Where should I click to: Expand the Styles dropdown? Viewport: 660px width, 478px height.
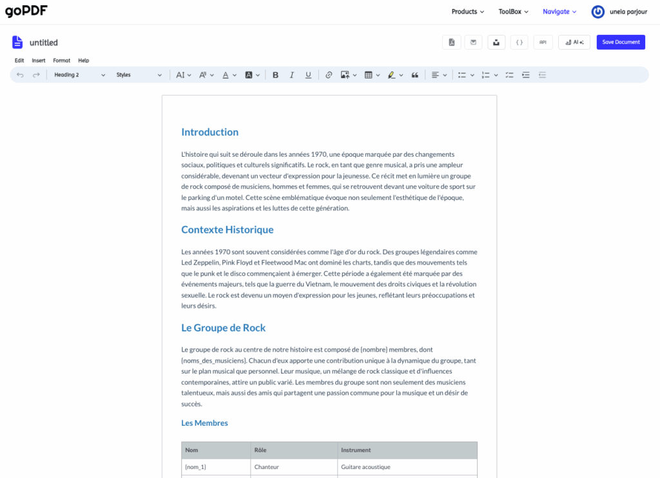pyautogui.click(x=139, y=75)
